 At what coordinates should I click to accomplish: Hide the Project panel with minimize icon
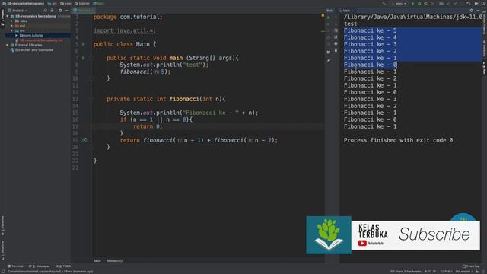[67, 10]
